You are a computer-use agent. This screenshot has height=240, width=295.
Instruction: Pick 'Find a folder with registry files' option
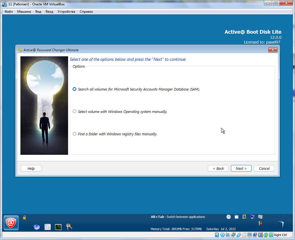tap(75, 134)
